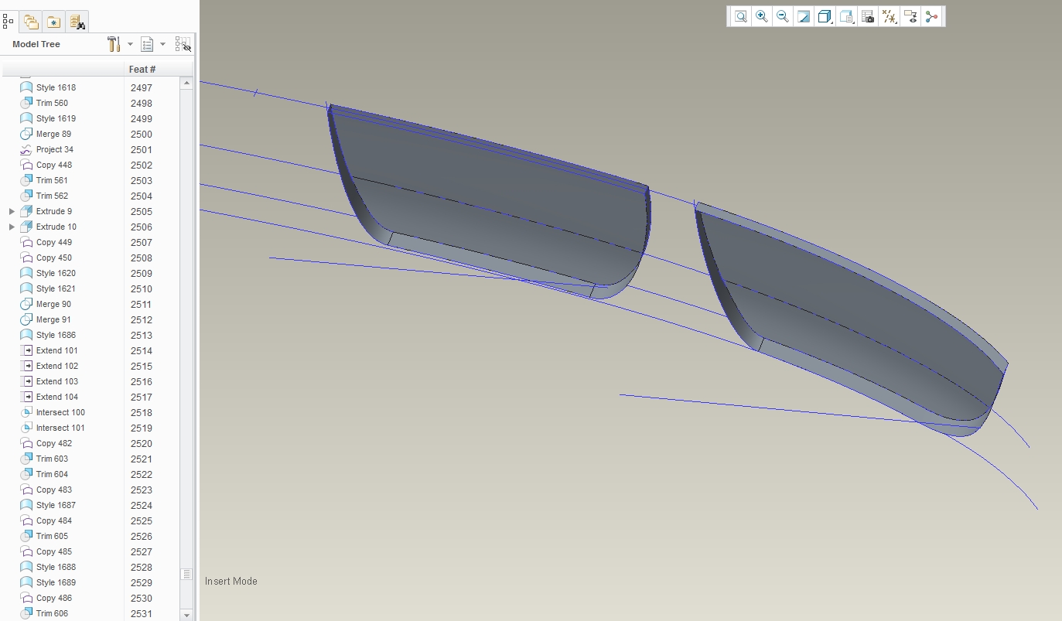Viewport: 1062px width, 621px height.
Task: Select Trim 605 in the tree
Action: (52, 536)
